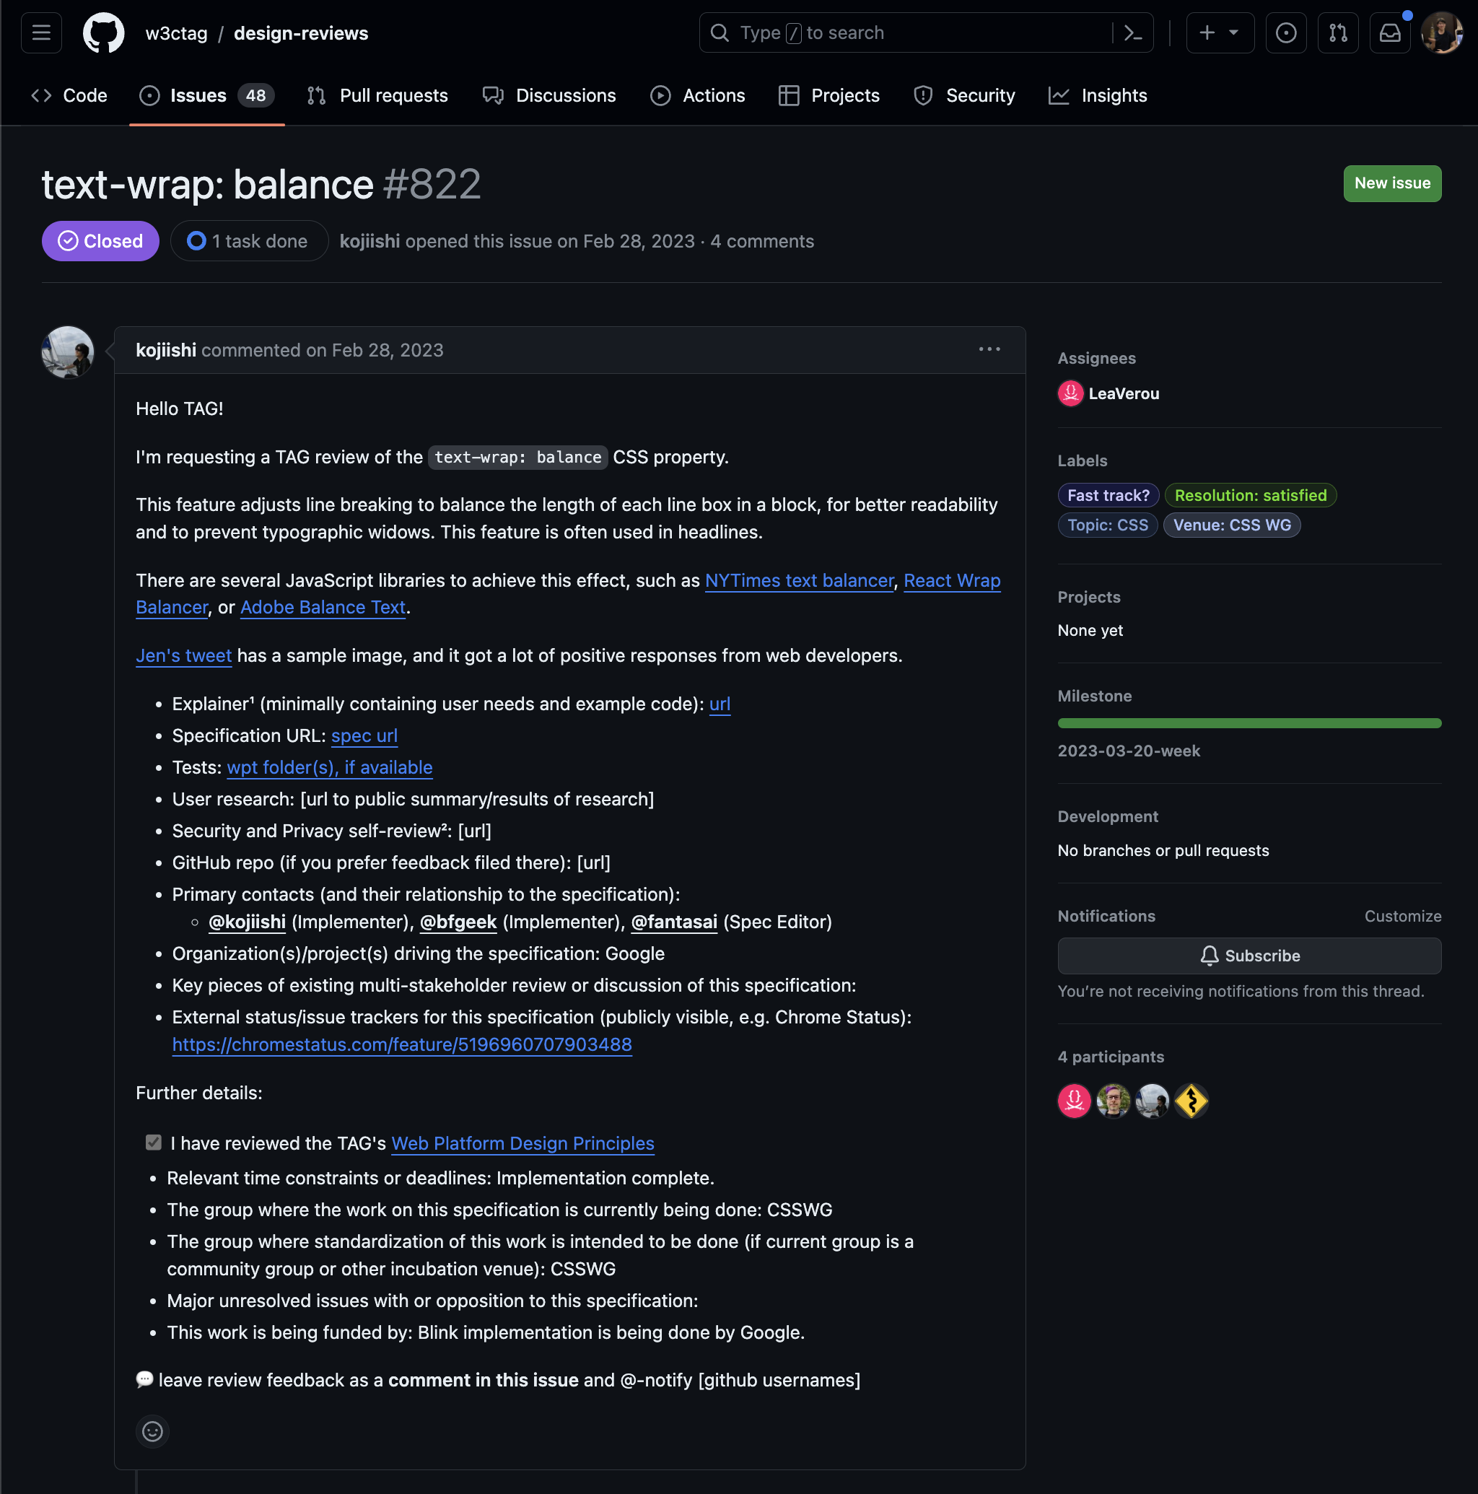Open your issues icon in header

tap(1285, 33)
